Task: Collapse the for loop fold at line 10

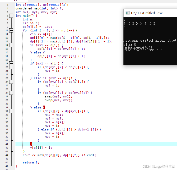Action: (x=11, y=30)
